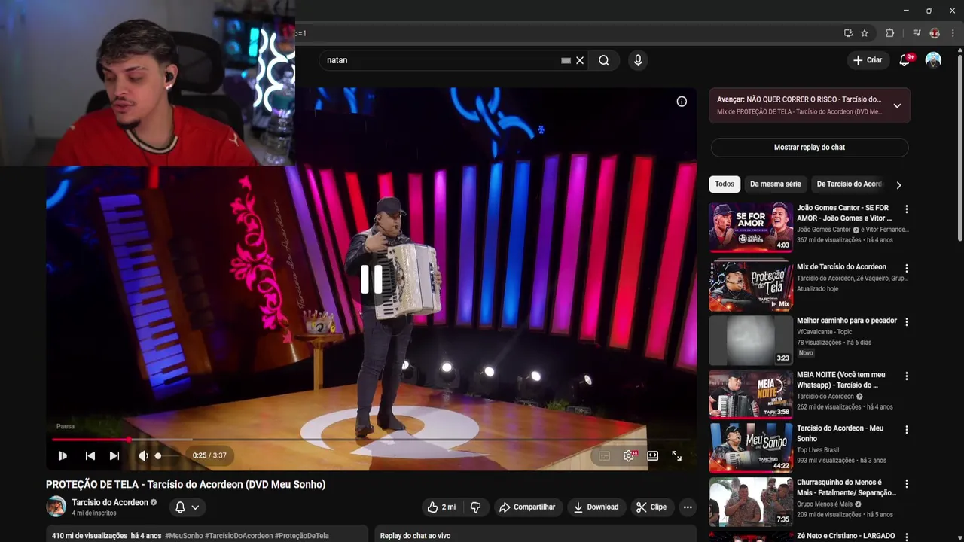The image size is (964, 542).
Task: Expand the 'Avançar' up-next mix panel
Action: click(x=897, y=105)
